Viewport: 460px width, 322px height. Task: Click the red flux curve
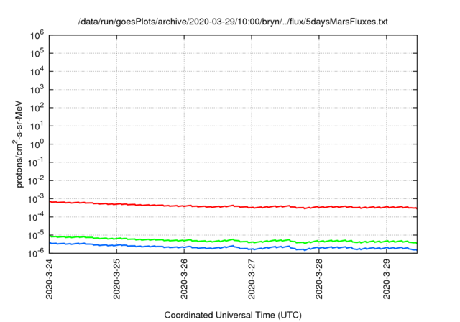(x=233, y=206)
